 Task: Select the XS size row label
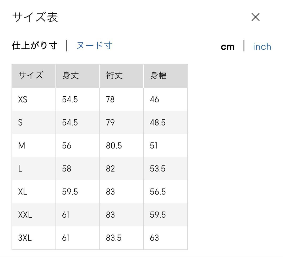(23, 99)
